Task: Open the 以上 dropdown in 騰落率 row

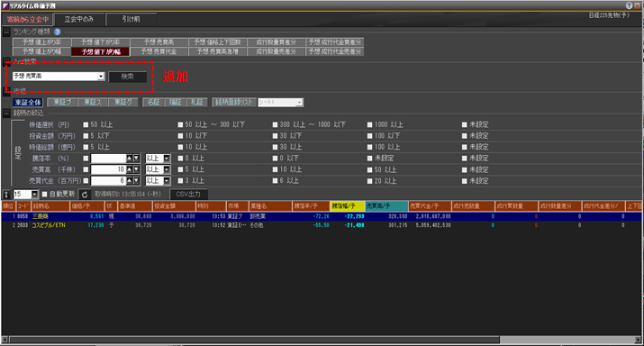Action: 167,159
